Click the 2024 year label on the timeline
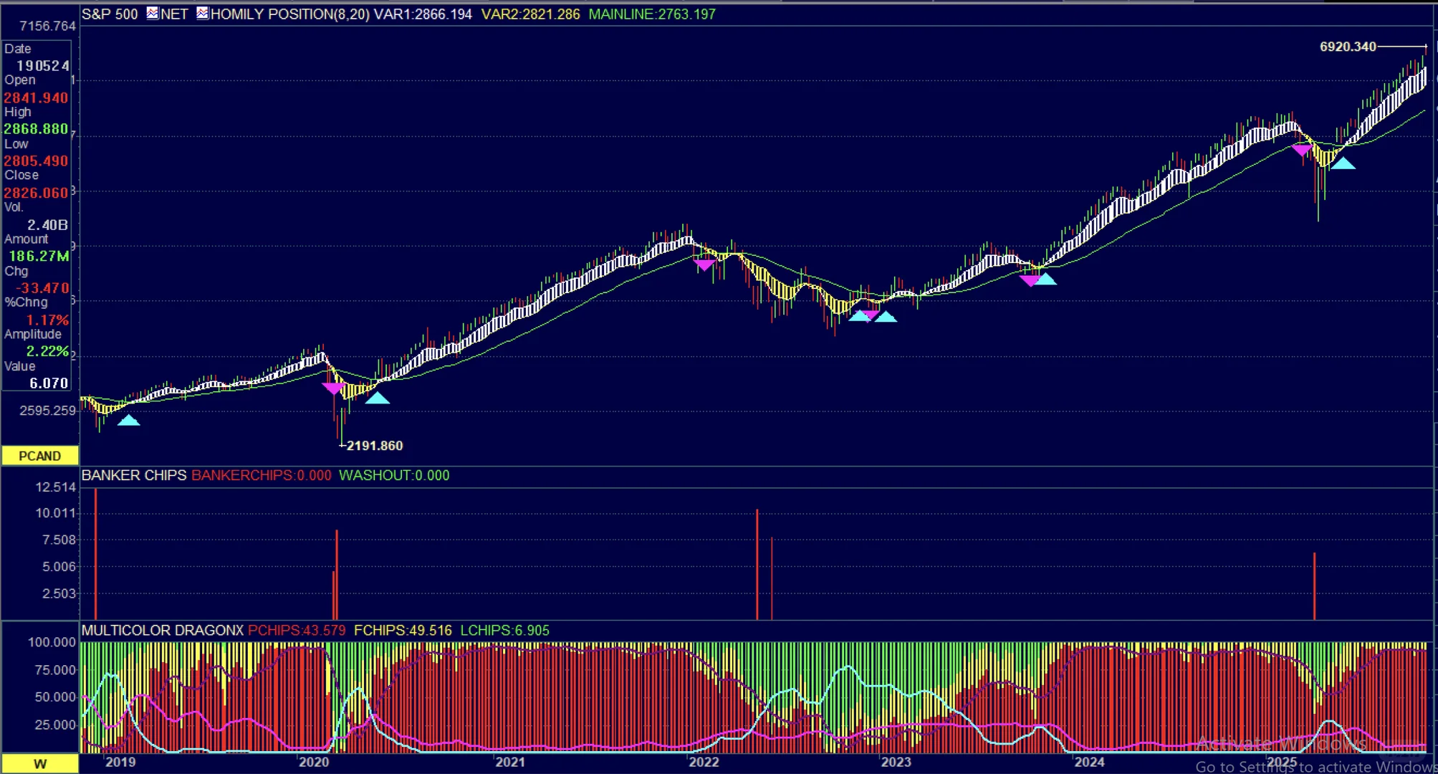The height and width of the screenshot is (774, 1438). [x=1089, y=762]
